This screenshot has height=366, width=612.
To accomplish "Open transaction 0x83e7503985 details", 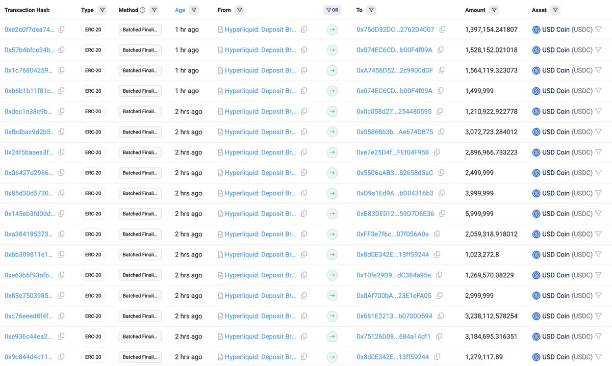I will pos(29,296).
